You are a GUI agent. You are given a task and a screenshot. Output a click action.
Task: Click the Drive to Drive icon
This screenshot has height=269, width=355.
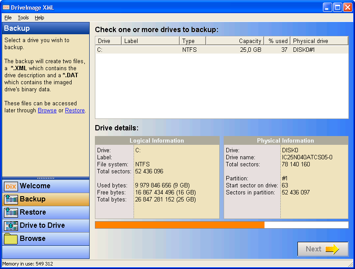point(11,226)
